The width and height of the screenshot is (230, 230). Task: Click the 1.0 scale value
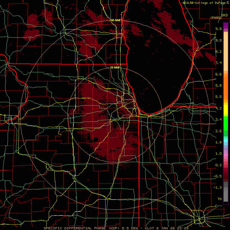coord(218,154)
